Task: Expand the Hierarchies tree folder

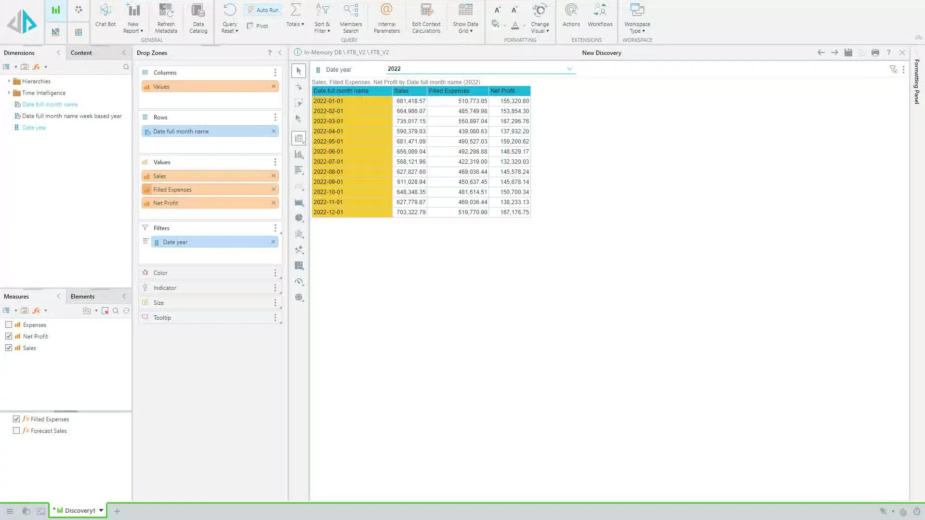Action: (x=9, y=81)
